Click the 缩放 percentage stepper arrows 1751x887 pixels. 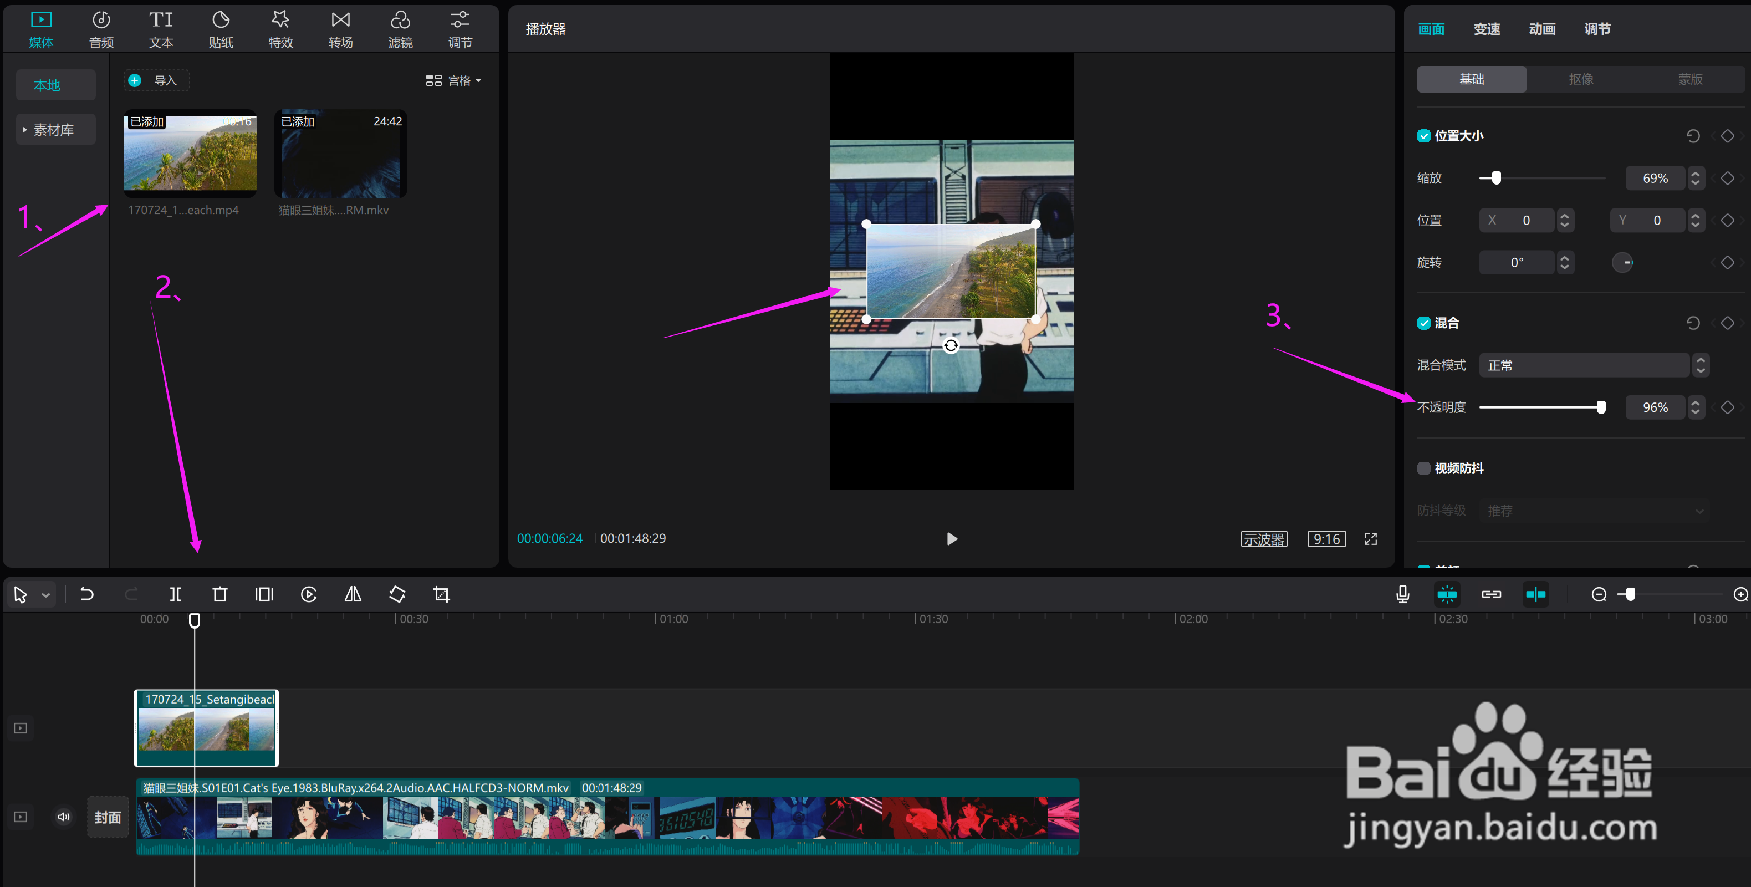pos(1695,178)
